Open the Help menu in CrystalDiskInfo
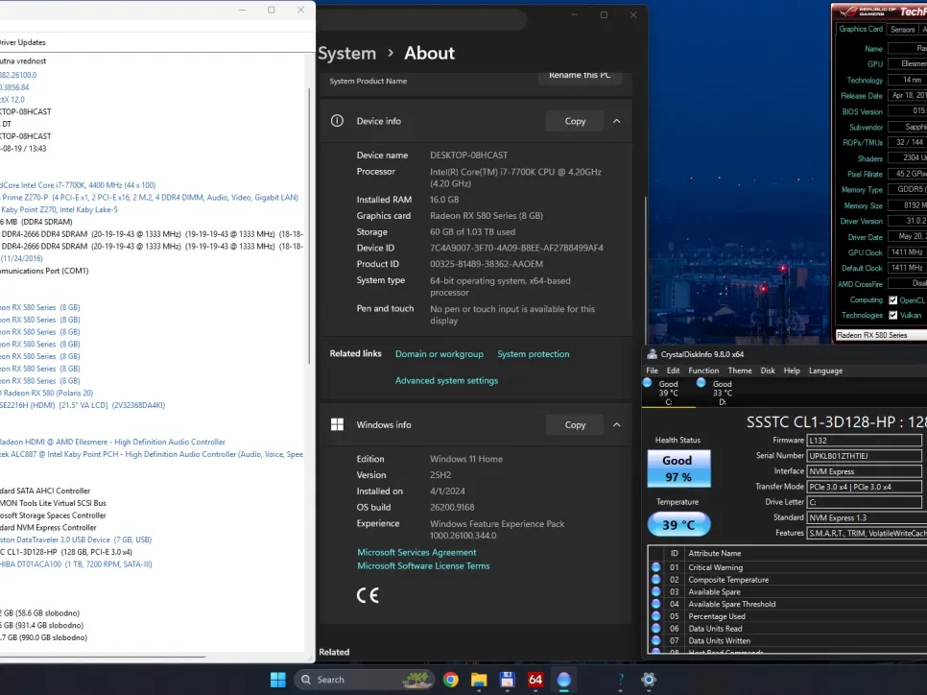927x695 pixels. tap(792, 371)
